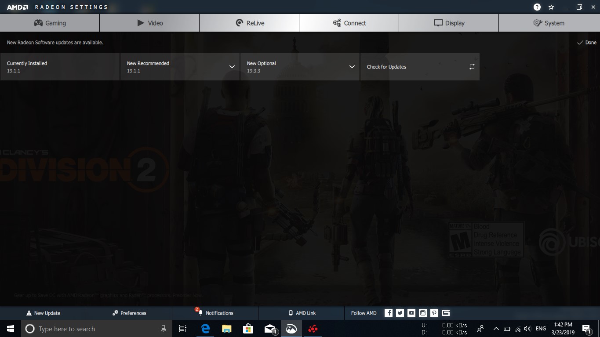Click the star favorites icon
Viewport: 600px width, 337px height.
(551, 7)
